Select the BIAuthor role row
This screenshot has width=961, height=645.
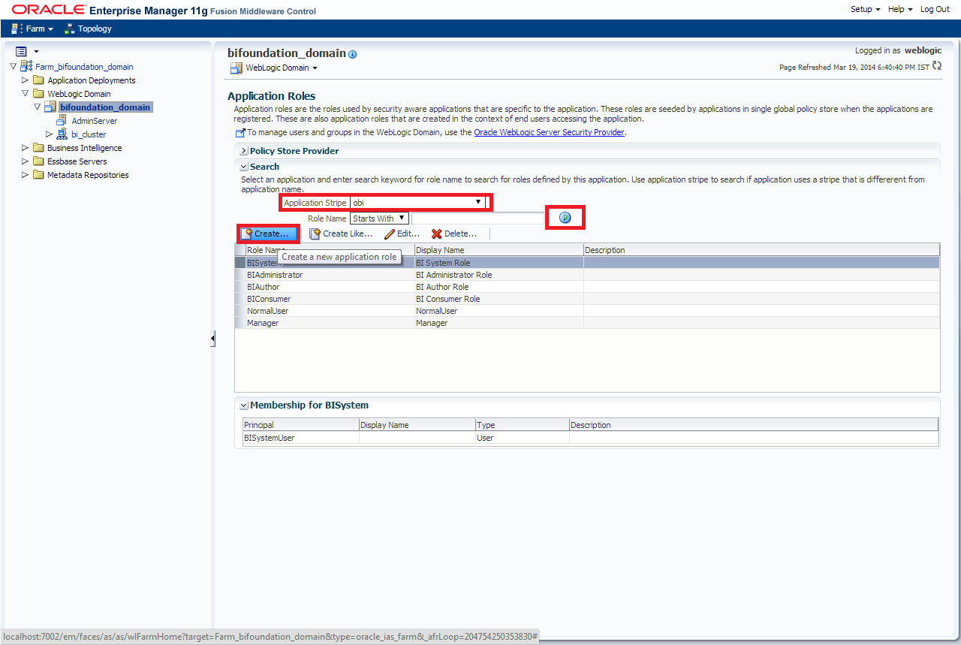[586, 287]
